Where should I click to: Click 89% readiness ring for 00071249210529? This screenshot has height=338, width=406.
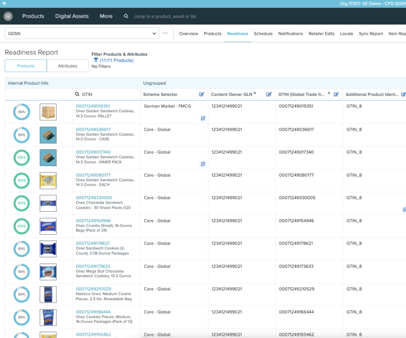click(22, 294)
